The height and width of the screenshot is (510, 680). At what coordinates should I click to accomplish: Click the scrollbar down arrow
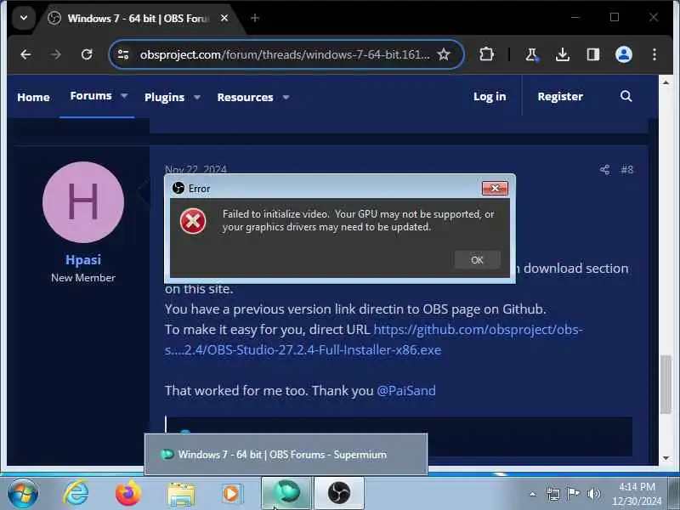(x=666, y=458)
